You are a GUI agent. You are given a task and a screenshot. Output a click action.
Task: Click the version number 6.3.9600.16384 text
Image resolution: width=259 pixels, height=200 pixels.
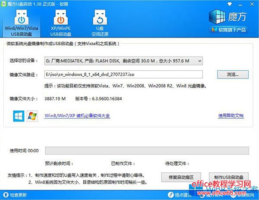(x=107, y=99)
